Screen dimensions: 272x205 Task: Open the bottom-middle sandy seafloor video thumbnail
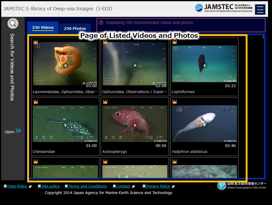point(135,171)
